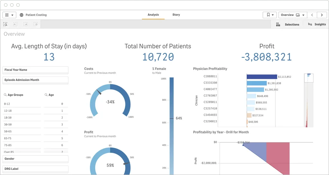The height and width of the screenshot is (175, 329).
Task: Open the Episode Admission Month filter
Action: (35, 80)
